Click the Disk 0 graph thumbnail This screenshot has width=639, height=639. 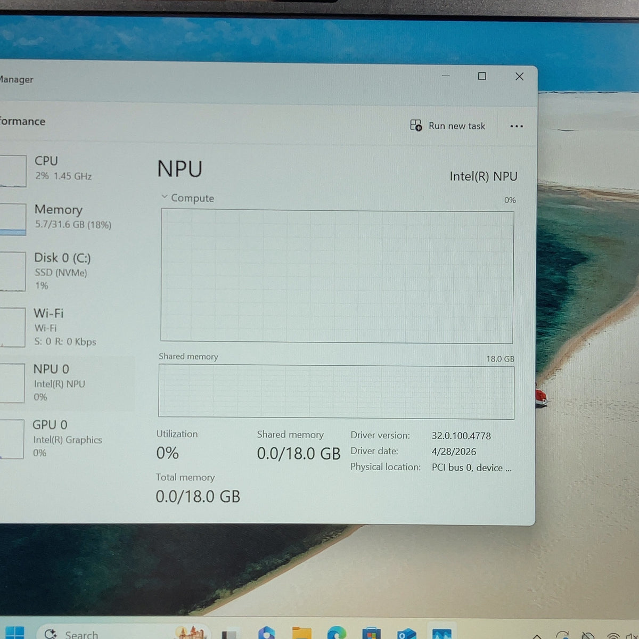click(x=13, y=272)
